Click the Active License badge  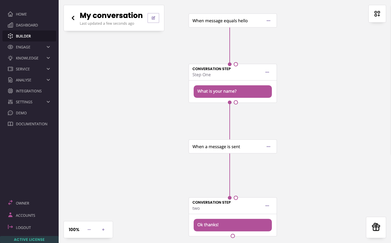(x=29, y=240)
